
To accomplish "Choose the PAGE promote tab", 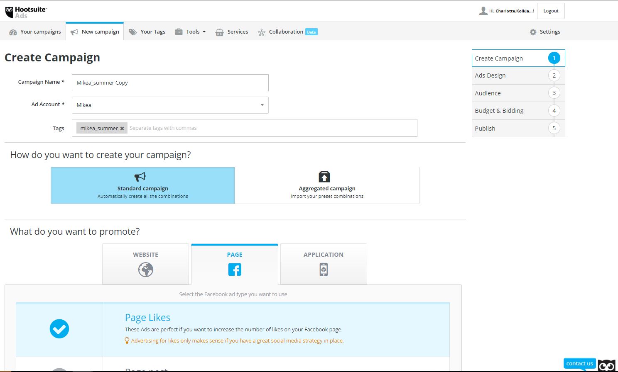I will pos(235,264).
